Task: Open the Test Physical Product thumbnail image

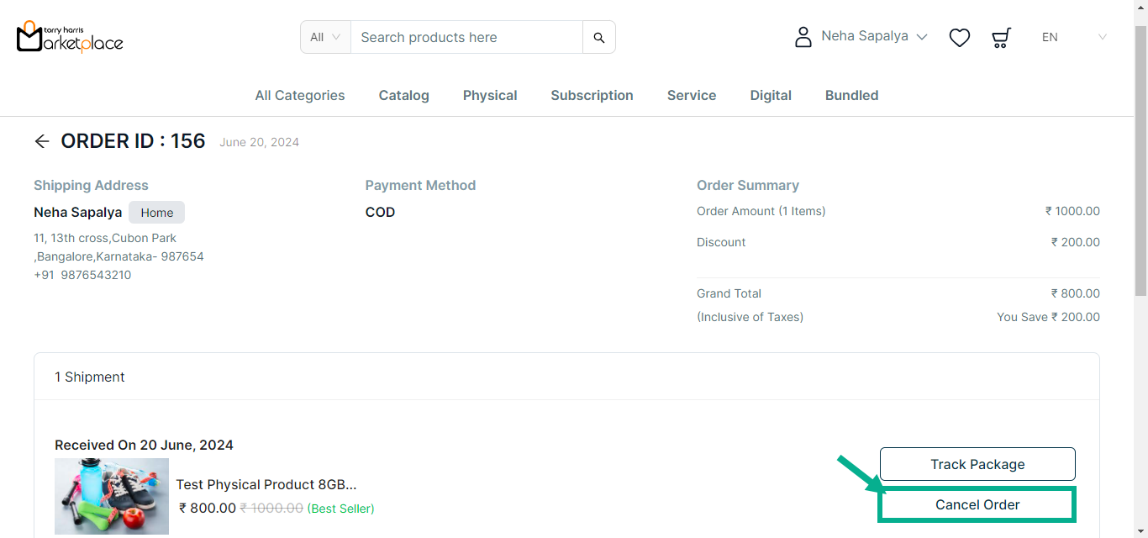Action: pyautogui.click(x=112, y=496)
